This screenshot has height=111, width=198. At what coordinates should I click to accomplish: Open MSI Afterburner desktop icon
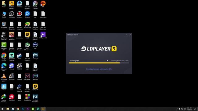click(x=27, y=47)
